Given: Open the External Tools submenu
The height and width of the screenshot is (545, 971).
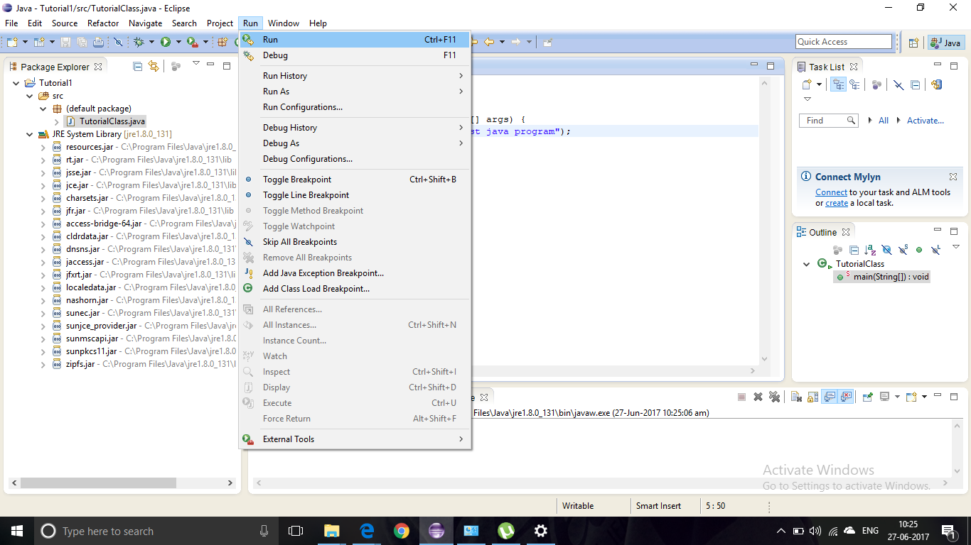Looking at the screenshot, I should (354, 439).
